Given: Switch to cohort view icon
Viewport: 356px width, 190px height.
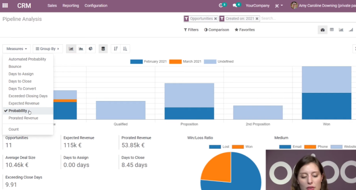Looking at the screenshot, I should (351, 30).
